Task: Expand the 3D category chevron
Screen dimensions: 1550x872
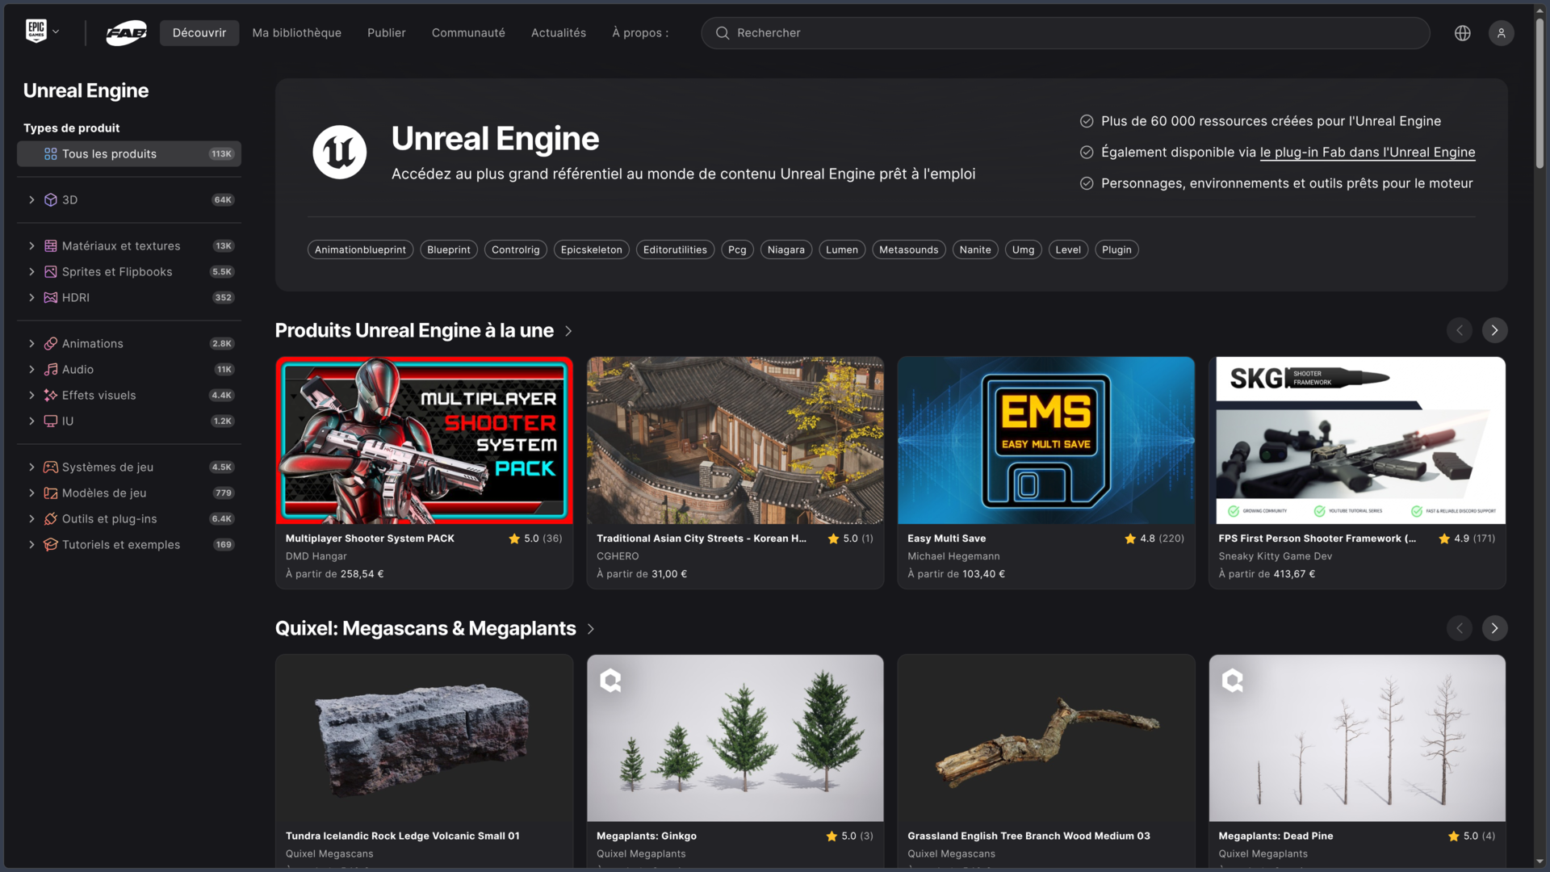Action: (x=31, y=199)
